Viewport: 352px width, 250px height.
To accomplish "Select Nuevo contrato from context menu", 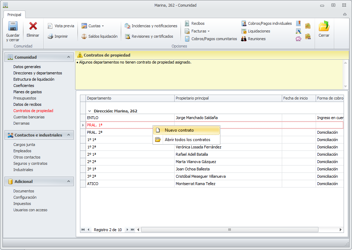I will click(179, 130).
